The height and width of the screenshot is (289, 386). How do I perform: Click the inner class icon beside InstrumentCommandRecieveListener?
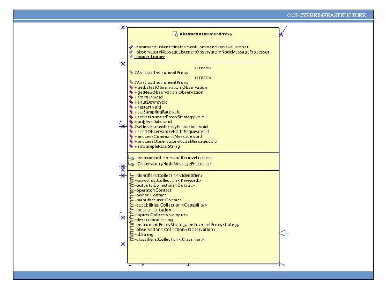(131, 157)
